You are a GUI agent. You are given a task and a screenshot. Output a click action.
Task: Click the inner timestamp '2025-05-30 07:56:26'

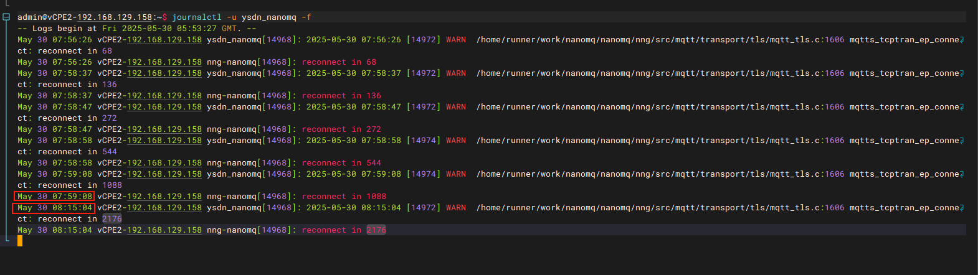[354, 40]
